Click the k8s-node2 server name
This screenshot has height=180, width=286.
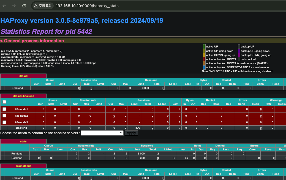click(x=21, y=116)
